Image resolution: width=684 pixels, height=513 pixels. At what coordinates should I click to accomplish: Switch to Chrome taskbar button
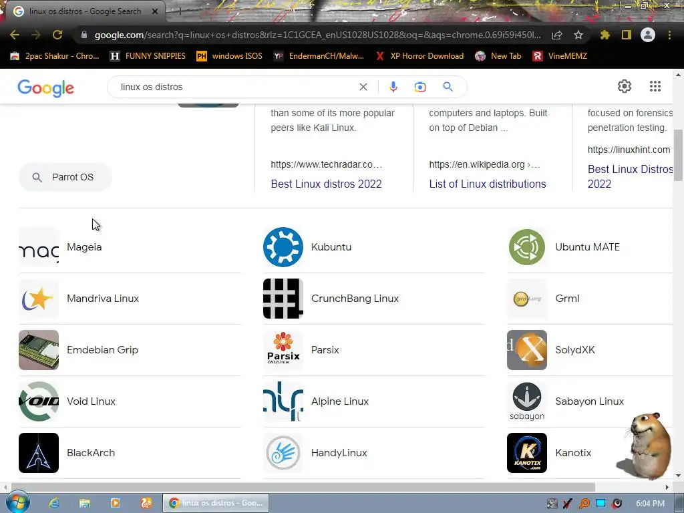216,503
